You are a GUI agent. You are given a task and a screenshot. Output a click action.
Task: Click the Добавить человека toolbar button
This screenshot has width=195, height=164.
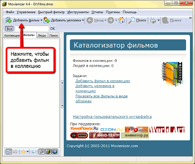point(62,20)
